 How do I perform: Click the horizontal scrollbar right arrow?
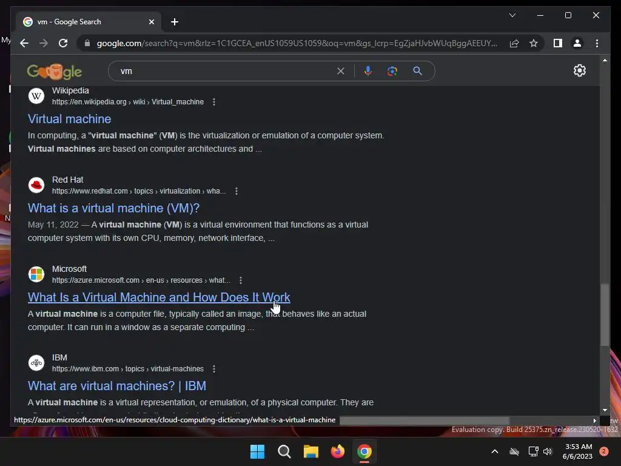(x=594, y=420)
